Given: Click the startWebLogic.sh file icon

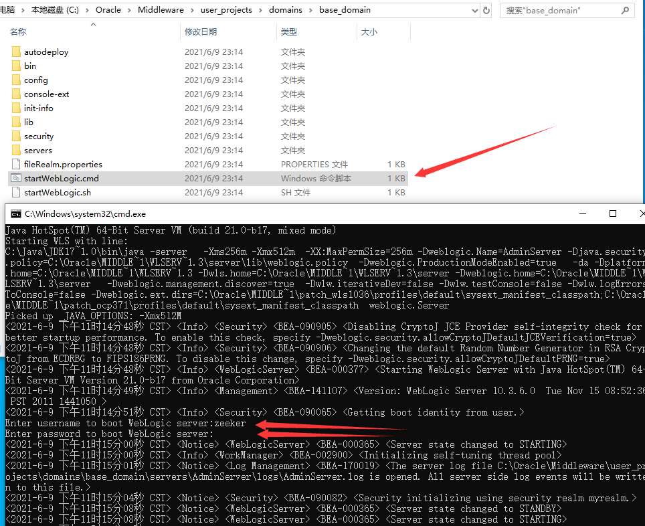Looking at the screenshot, I should pyautogui.click(x=16, y=192).
